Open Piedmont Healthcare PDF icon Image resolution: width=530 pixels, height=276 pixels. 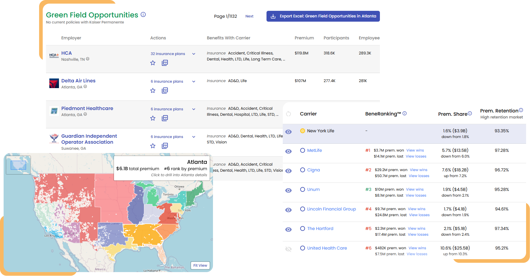(165, 118)
